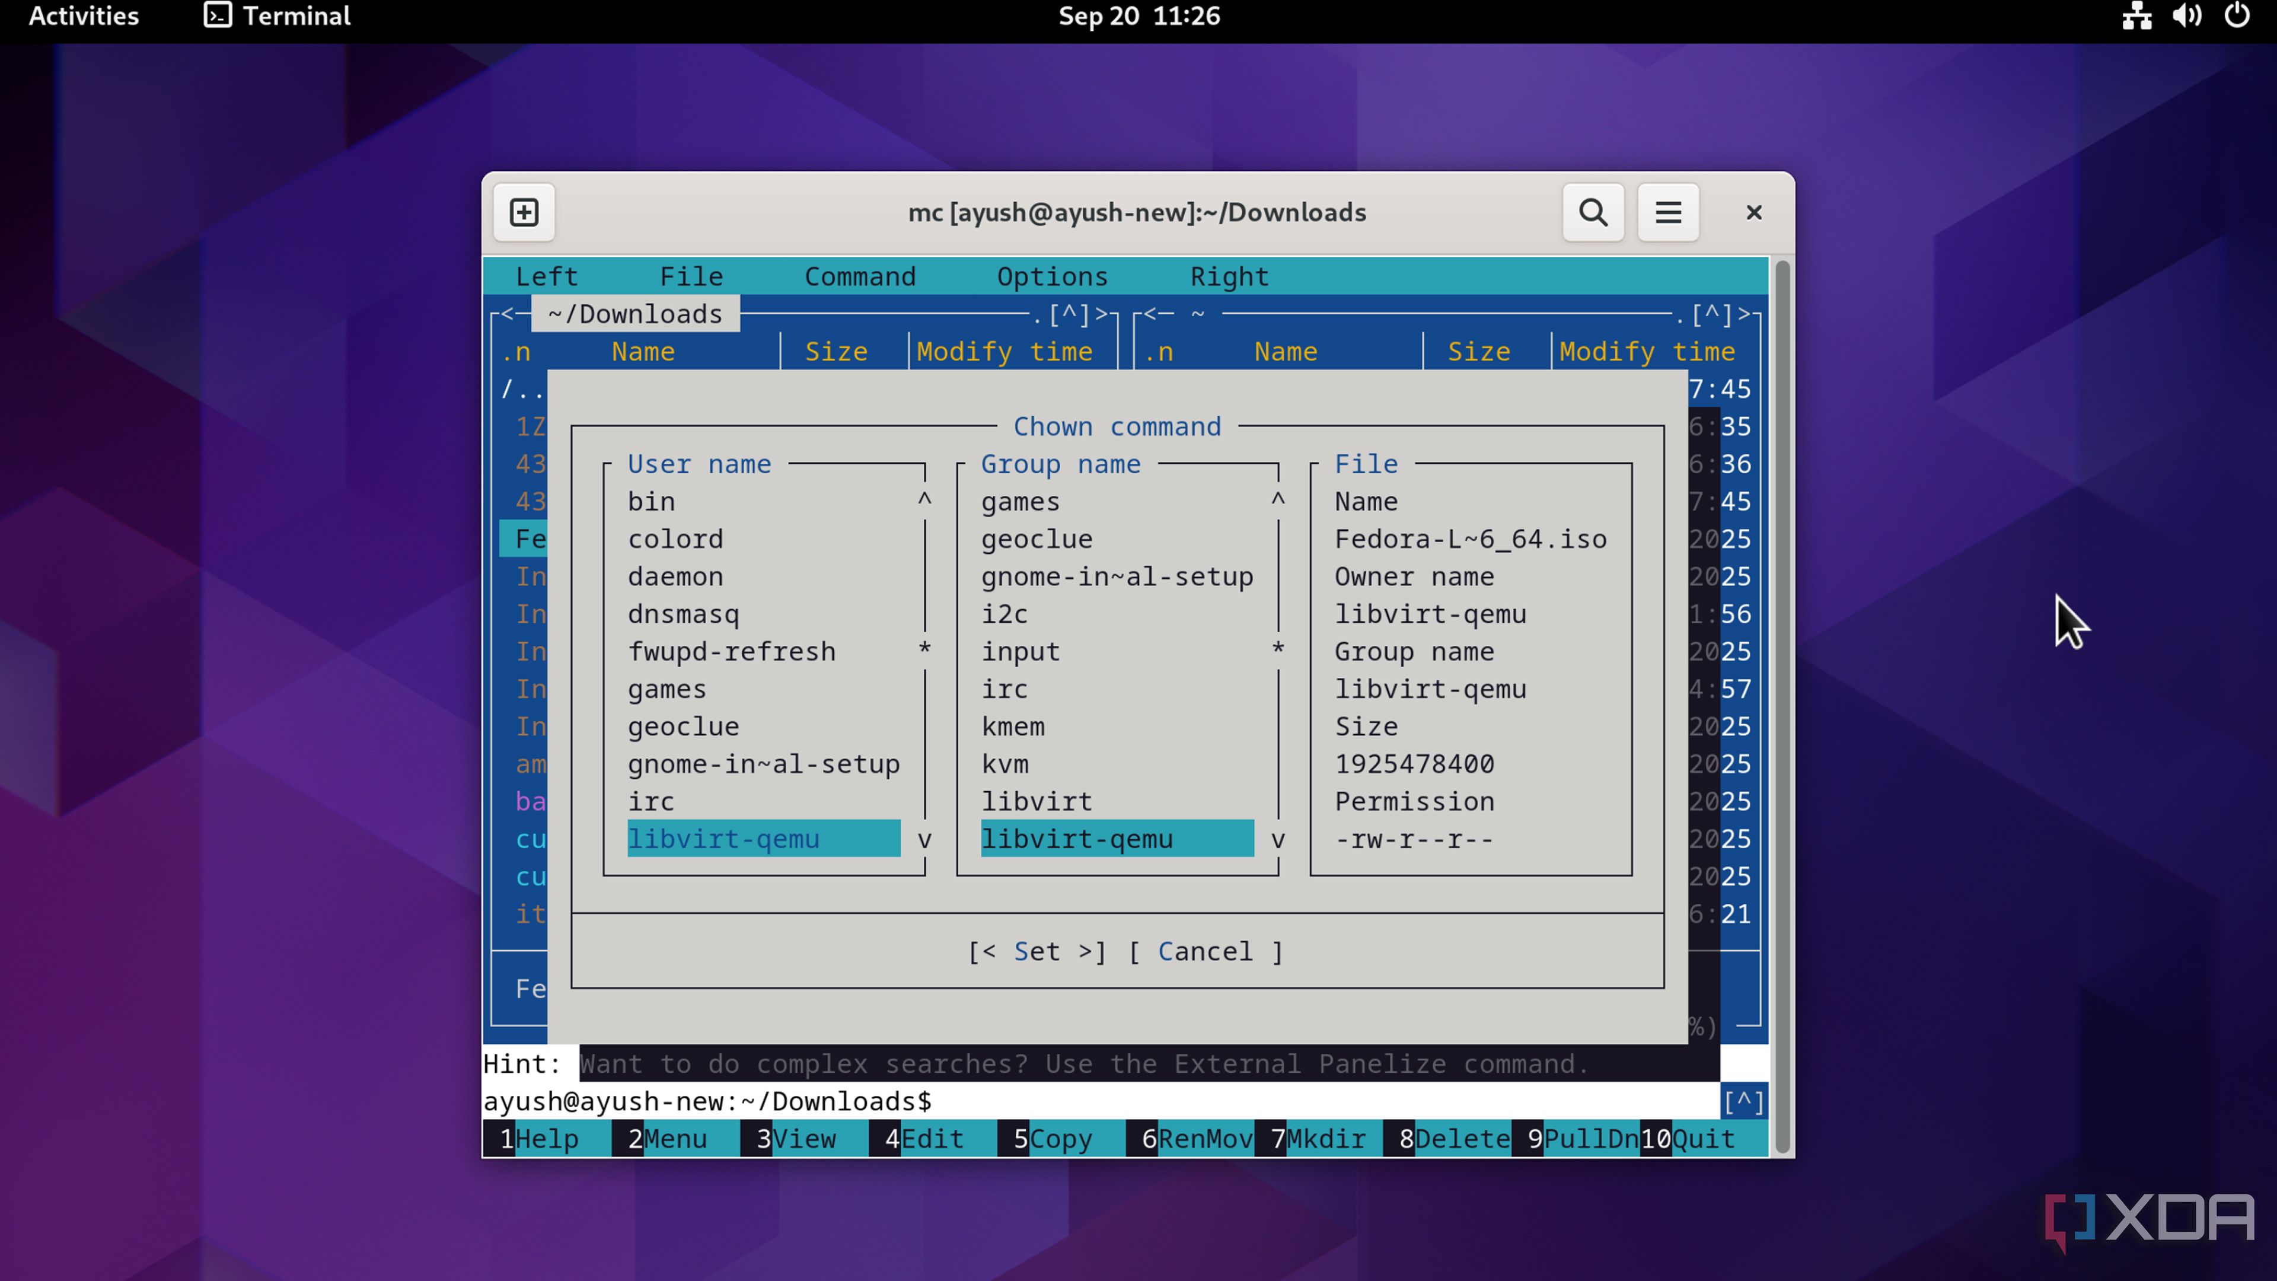Click the terminal search magnifier icon

pos(1593,212)
